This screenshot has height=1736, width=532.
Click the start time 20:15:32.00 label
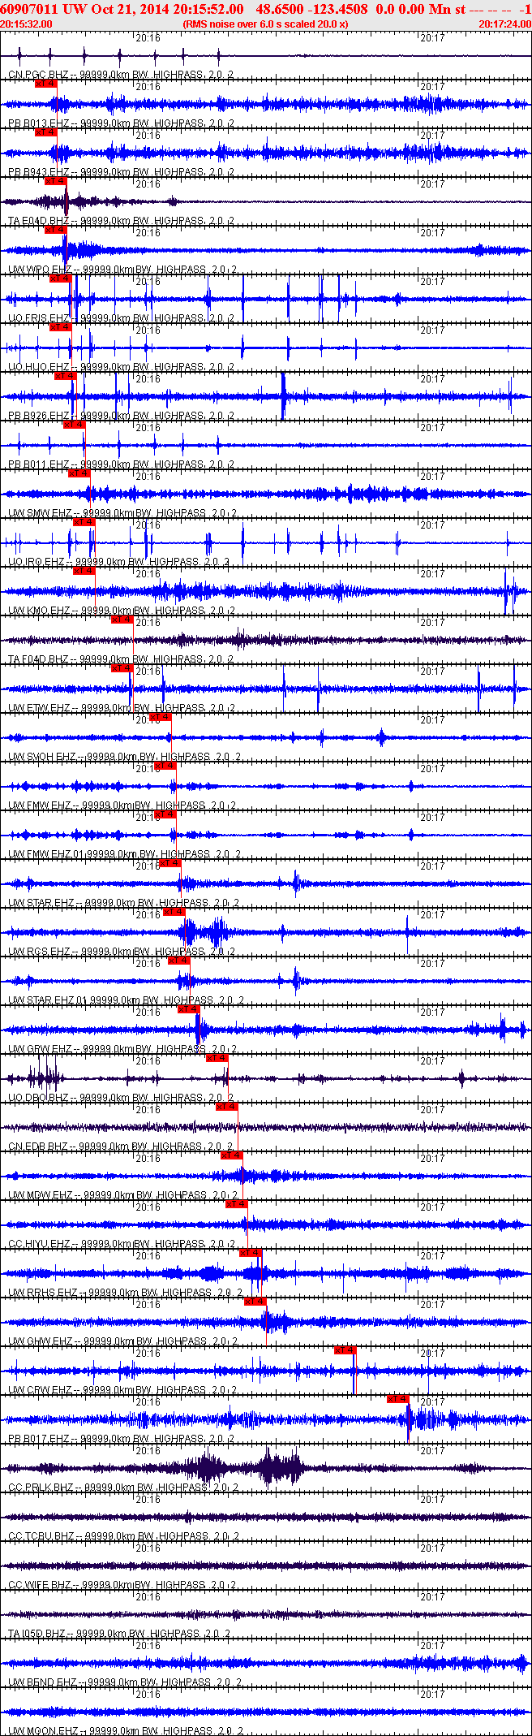pos(26,24)
